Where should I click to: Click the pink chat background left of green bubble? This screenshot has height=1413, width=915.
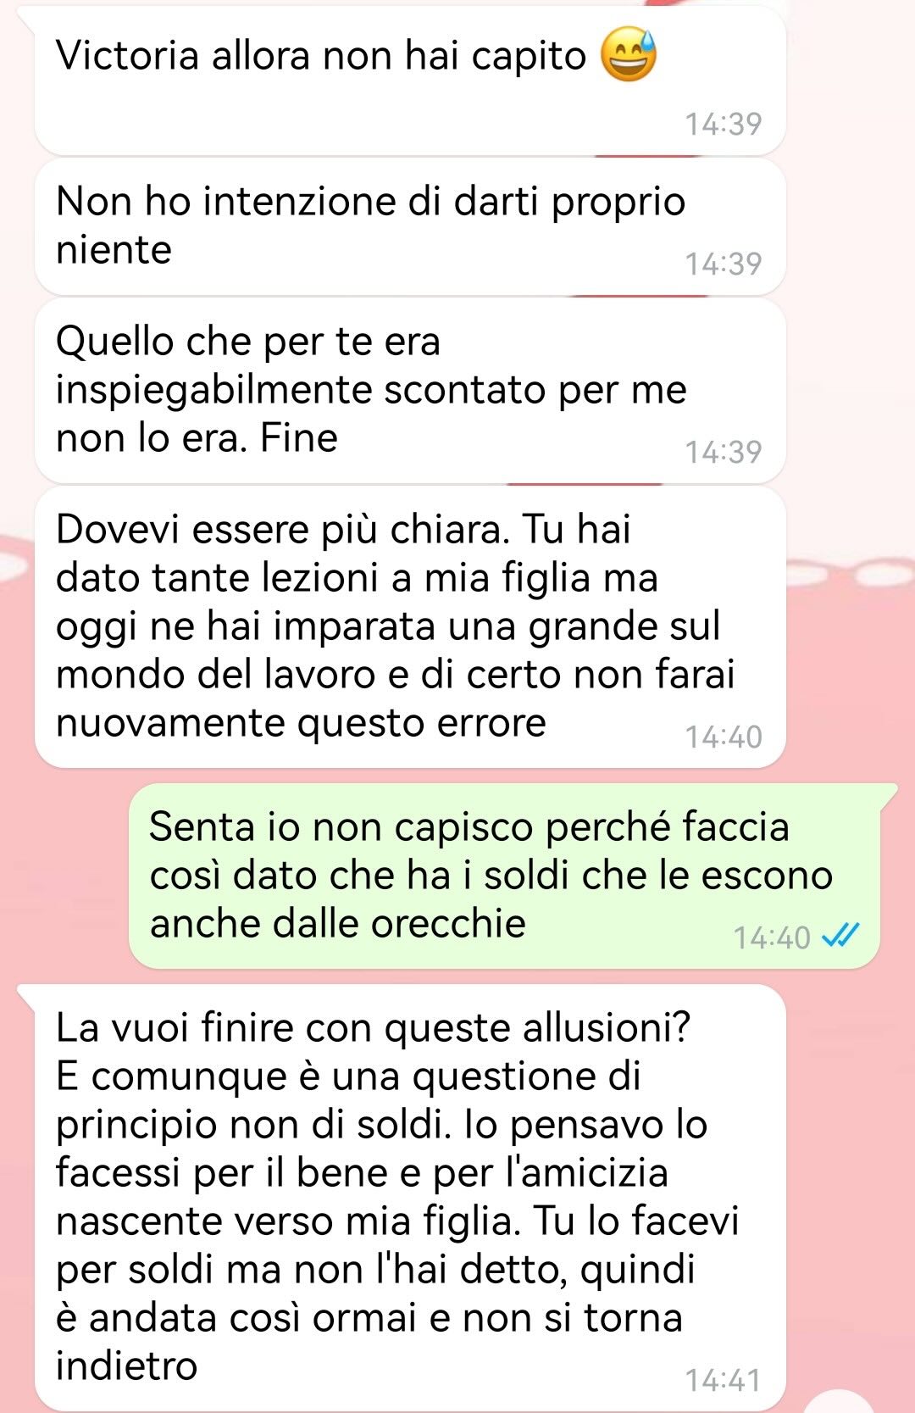64,876
